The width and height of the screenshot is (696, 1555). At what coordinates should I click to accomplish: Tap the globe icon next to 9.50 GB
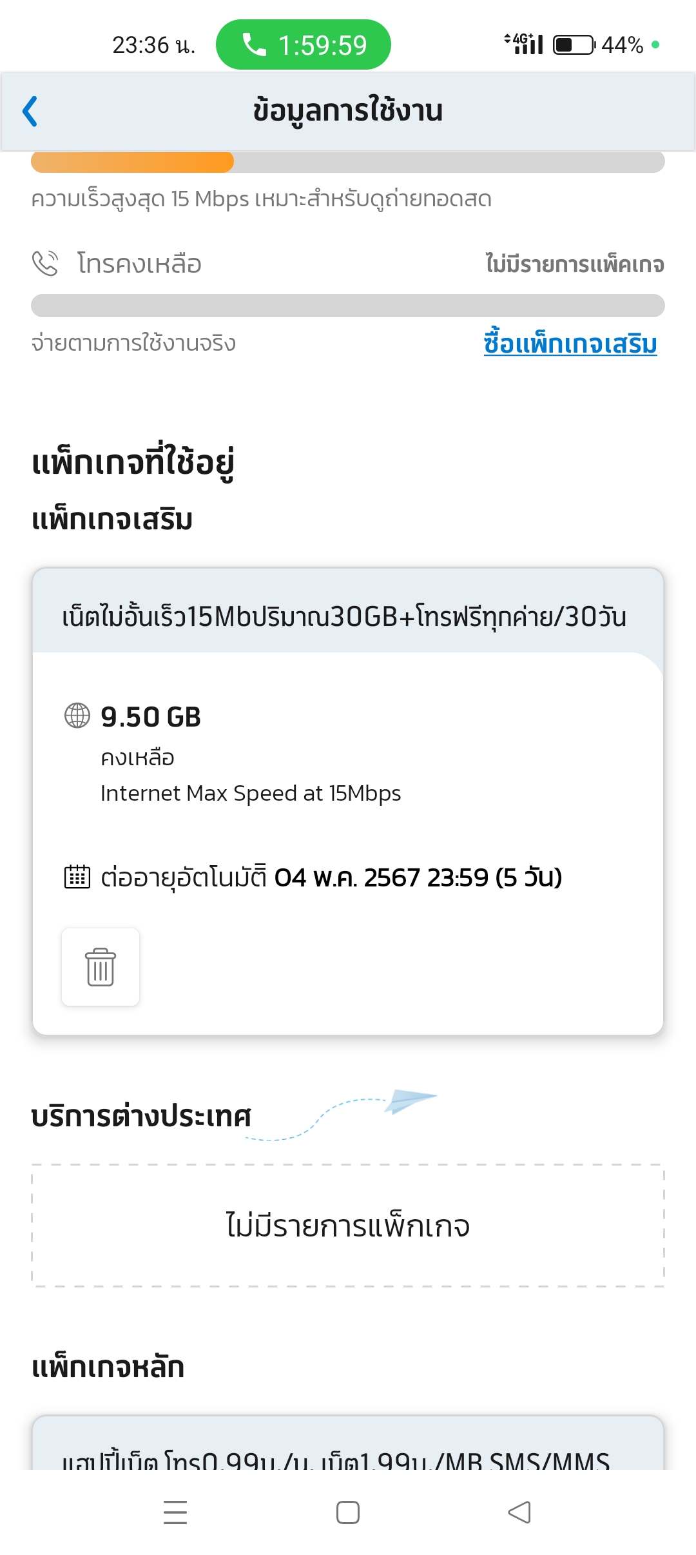[x=77, y=716]
